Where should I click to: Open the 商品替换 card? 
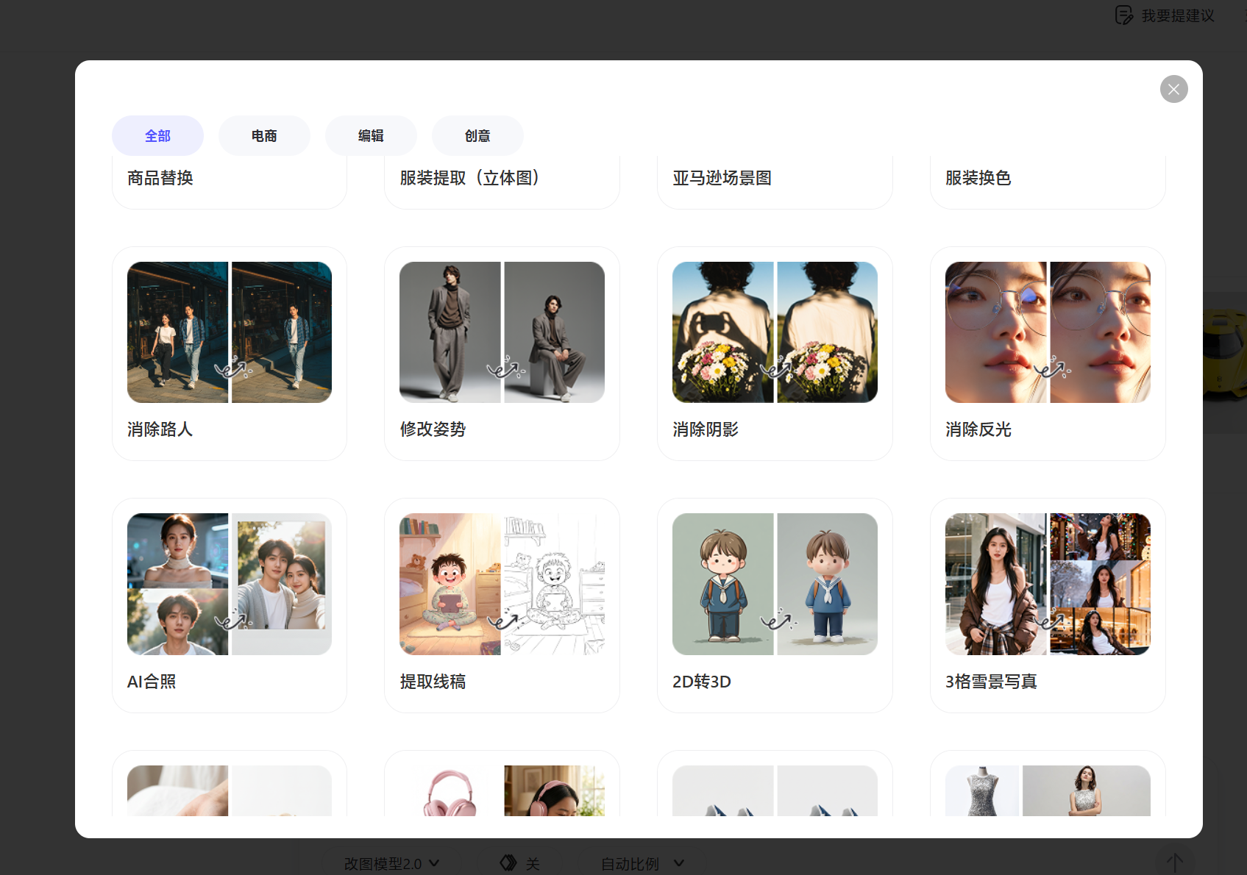(x=230, y=182)
